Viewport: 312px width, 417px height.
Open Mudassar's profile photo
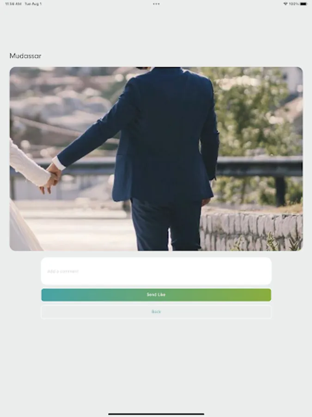pos(156,159)
